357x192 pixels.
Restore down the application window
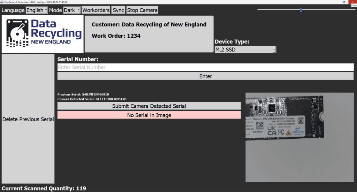click(x=343, y=2)
